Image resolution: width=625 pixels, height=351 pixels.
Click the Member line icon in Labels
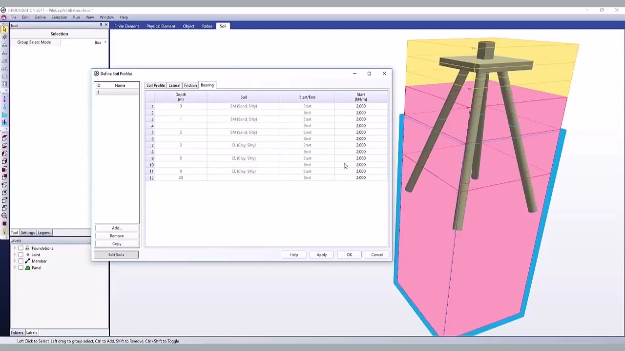27,261
